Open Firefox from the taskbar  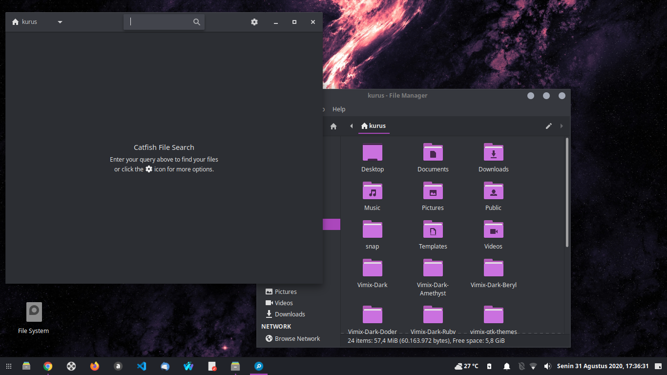coord(94,366)
